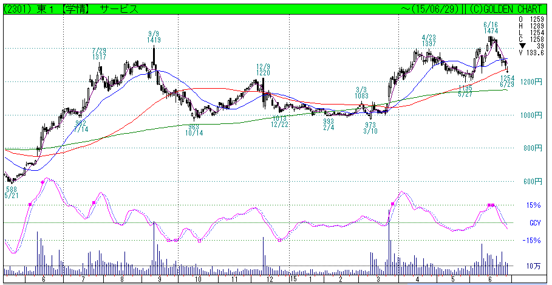
Task: Click the 1254 6/29 latest low label
Action: (x=507, y=81)
